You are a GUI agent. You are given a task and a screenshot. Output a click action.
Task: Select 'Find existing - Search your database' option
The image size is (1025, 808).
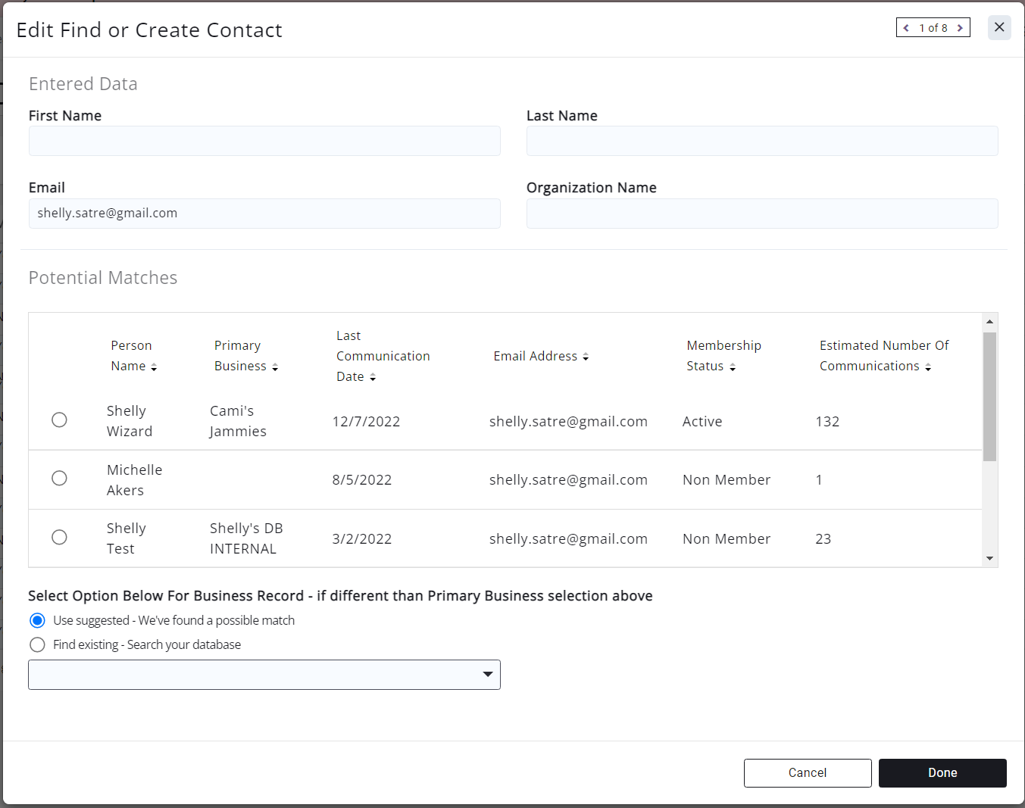click(x=37, y=645)
